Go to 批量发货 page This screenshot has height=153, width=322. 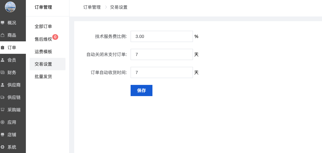43,76
